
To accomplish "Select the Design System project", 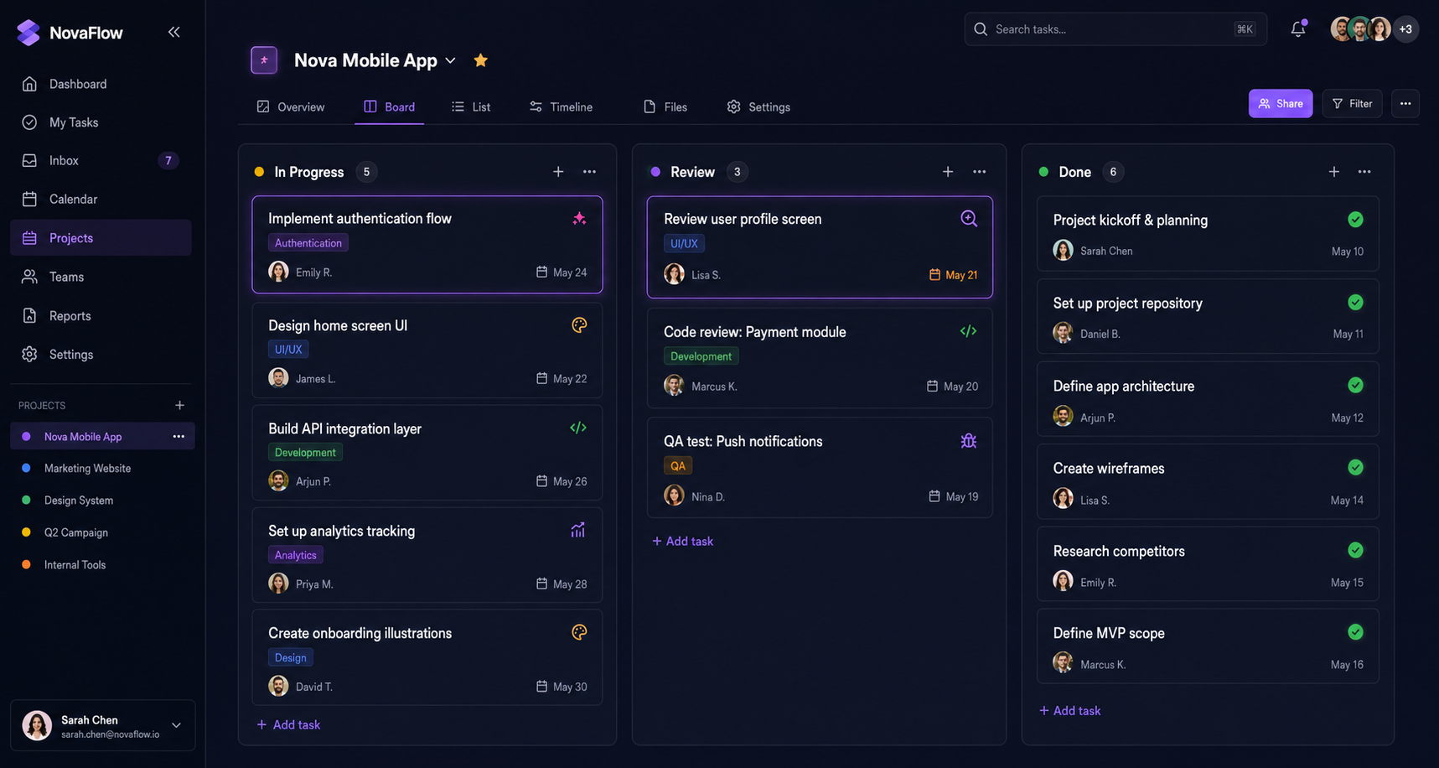I will tap(102, 501).
